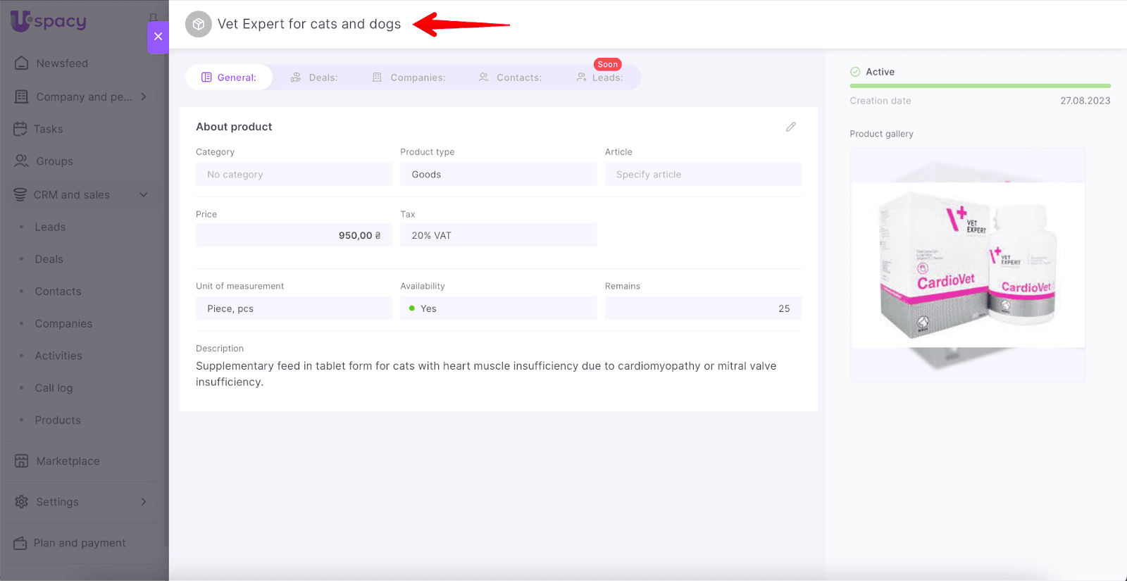Click the Settings gear icon

[x=22, y=502]
